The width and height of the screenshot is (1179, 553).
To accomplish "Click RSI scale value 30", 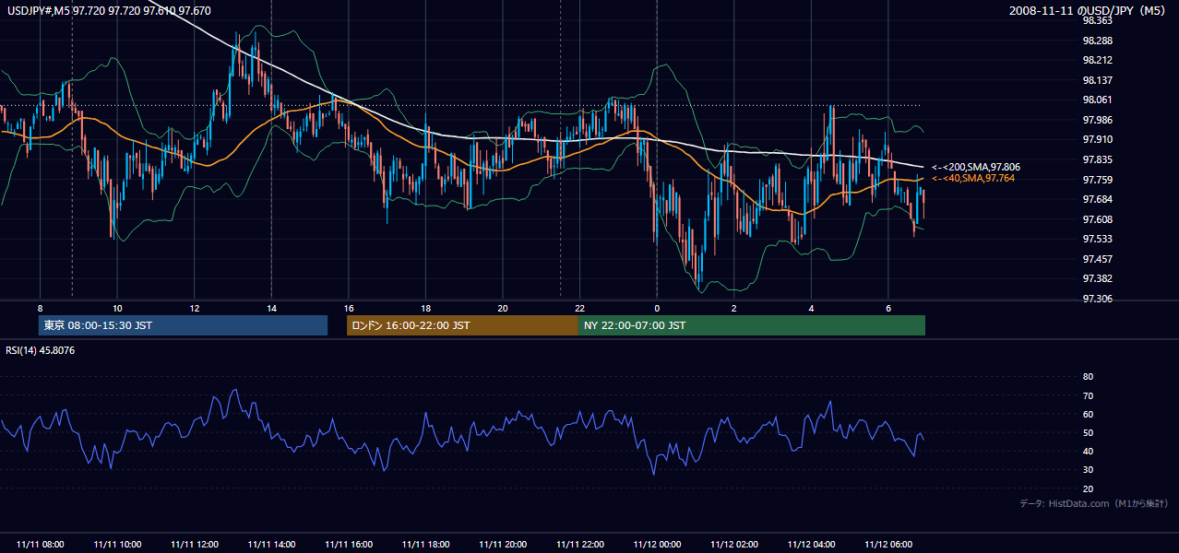I will [x=1088, y=470].
